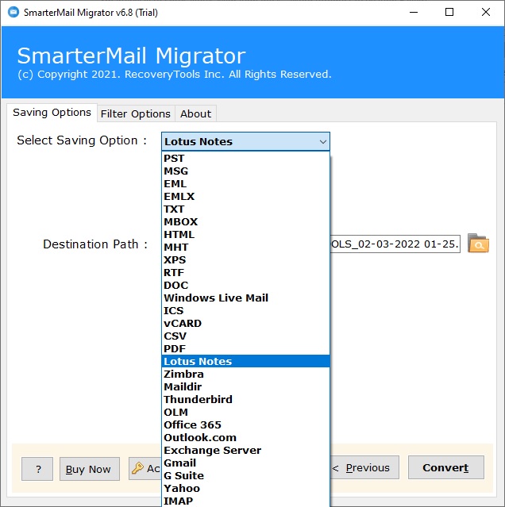Select Yahoo in the dropdown
Screen dimensions: 505x507
coord(245,488)
